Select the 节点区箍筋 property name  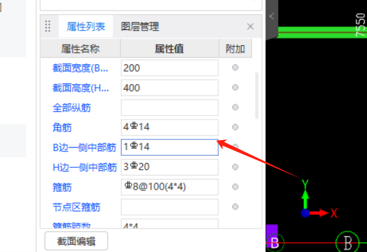point(76,207)
